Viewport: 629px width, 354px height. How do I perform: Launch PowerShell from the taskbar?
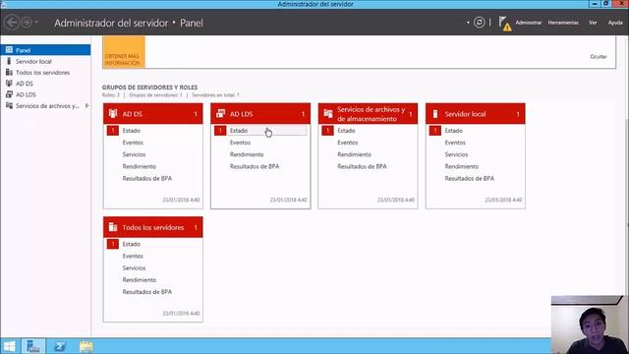click(60, 346)
